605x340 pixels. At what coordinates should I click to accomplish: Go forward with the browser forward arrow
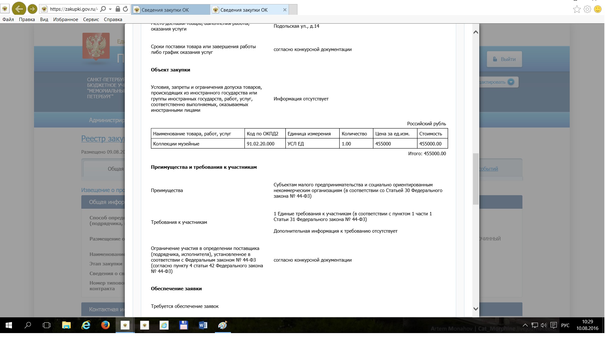pyautogui.click(x=32, y=9)
